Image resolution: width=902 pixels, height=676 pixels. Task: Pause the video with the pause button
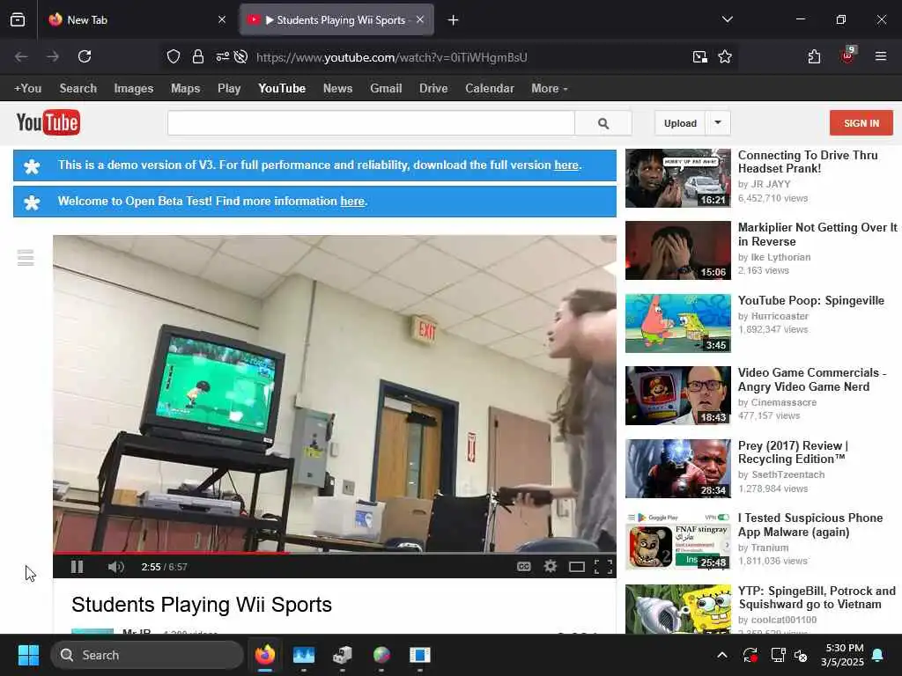point(78,567)
